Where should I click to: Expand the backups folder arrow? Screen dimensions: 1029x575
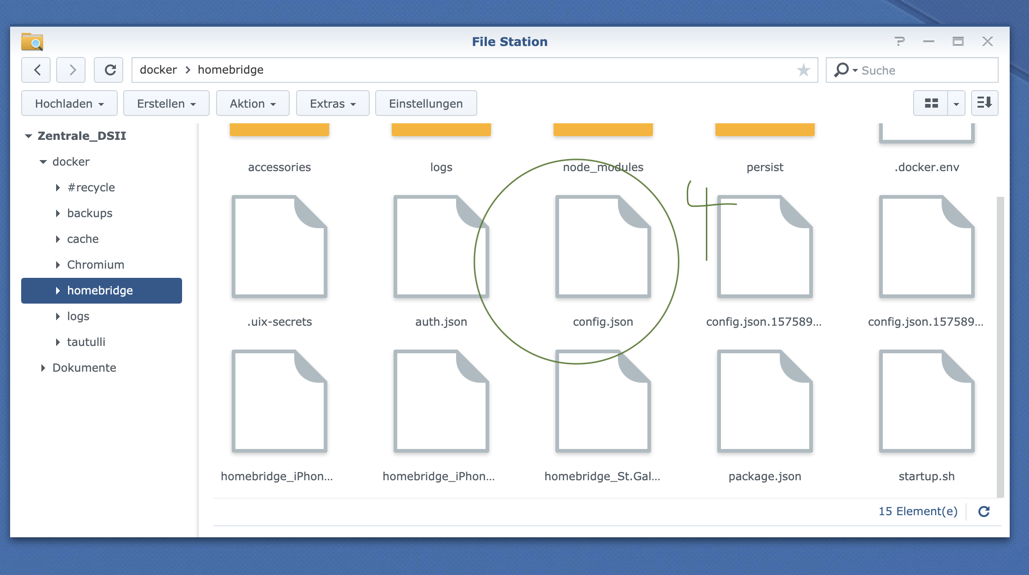coord(58,213)
